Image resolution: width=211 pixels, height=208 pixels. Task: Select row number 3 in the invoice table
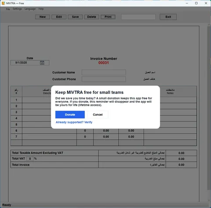click(x=16, y=112)
